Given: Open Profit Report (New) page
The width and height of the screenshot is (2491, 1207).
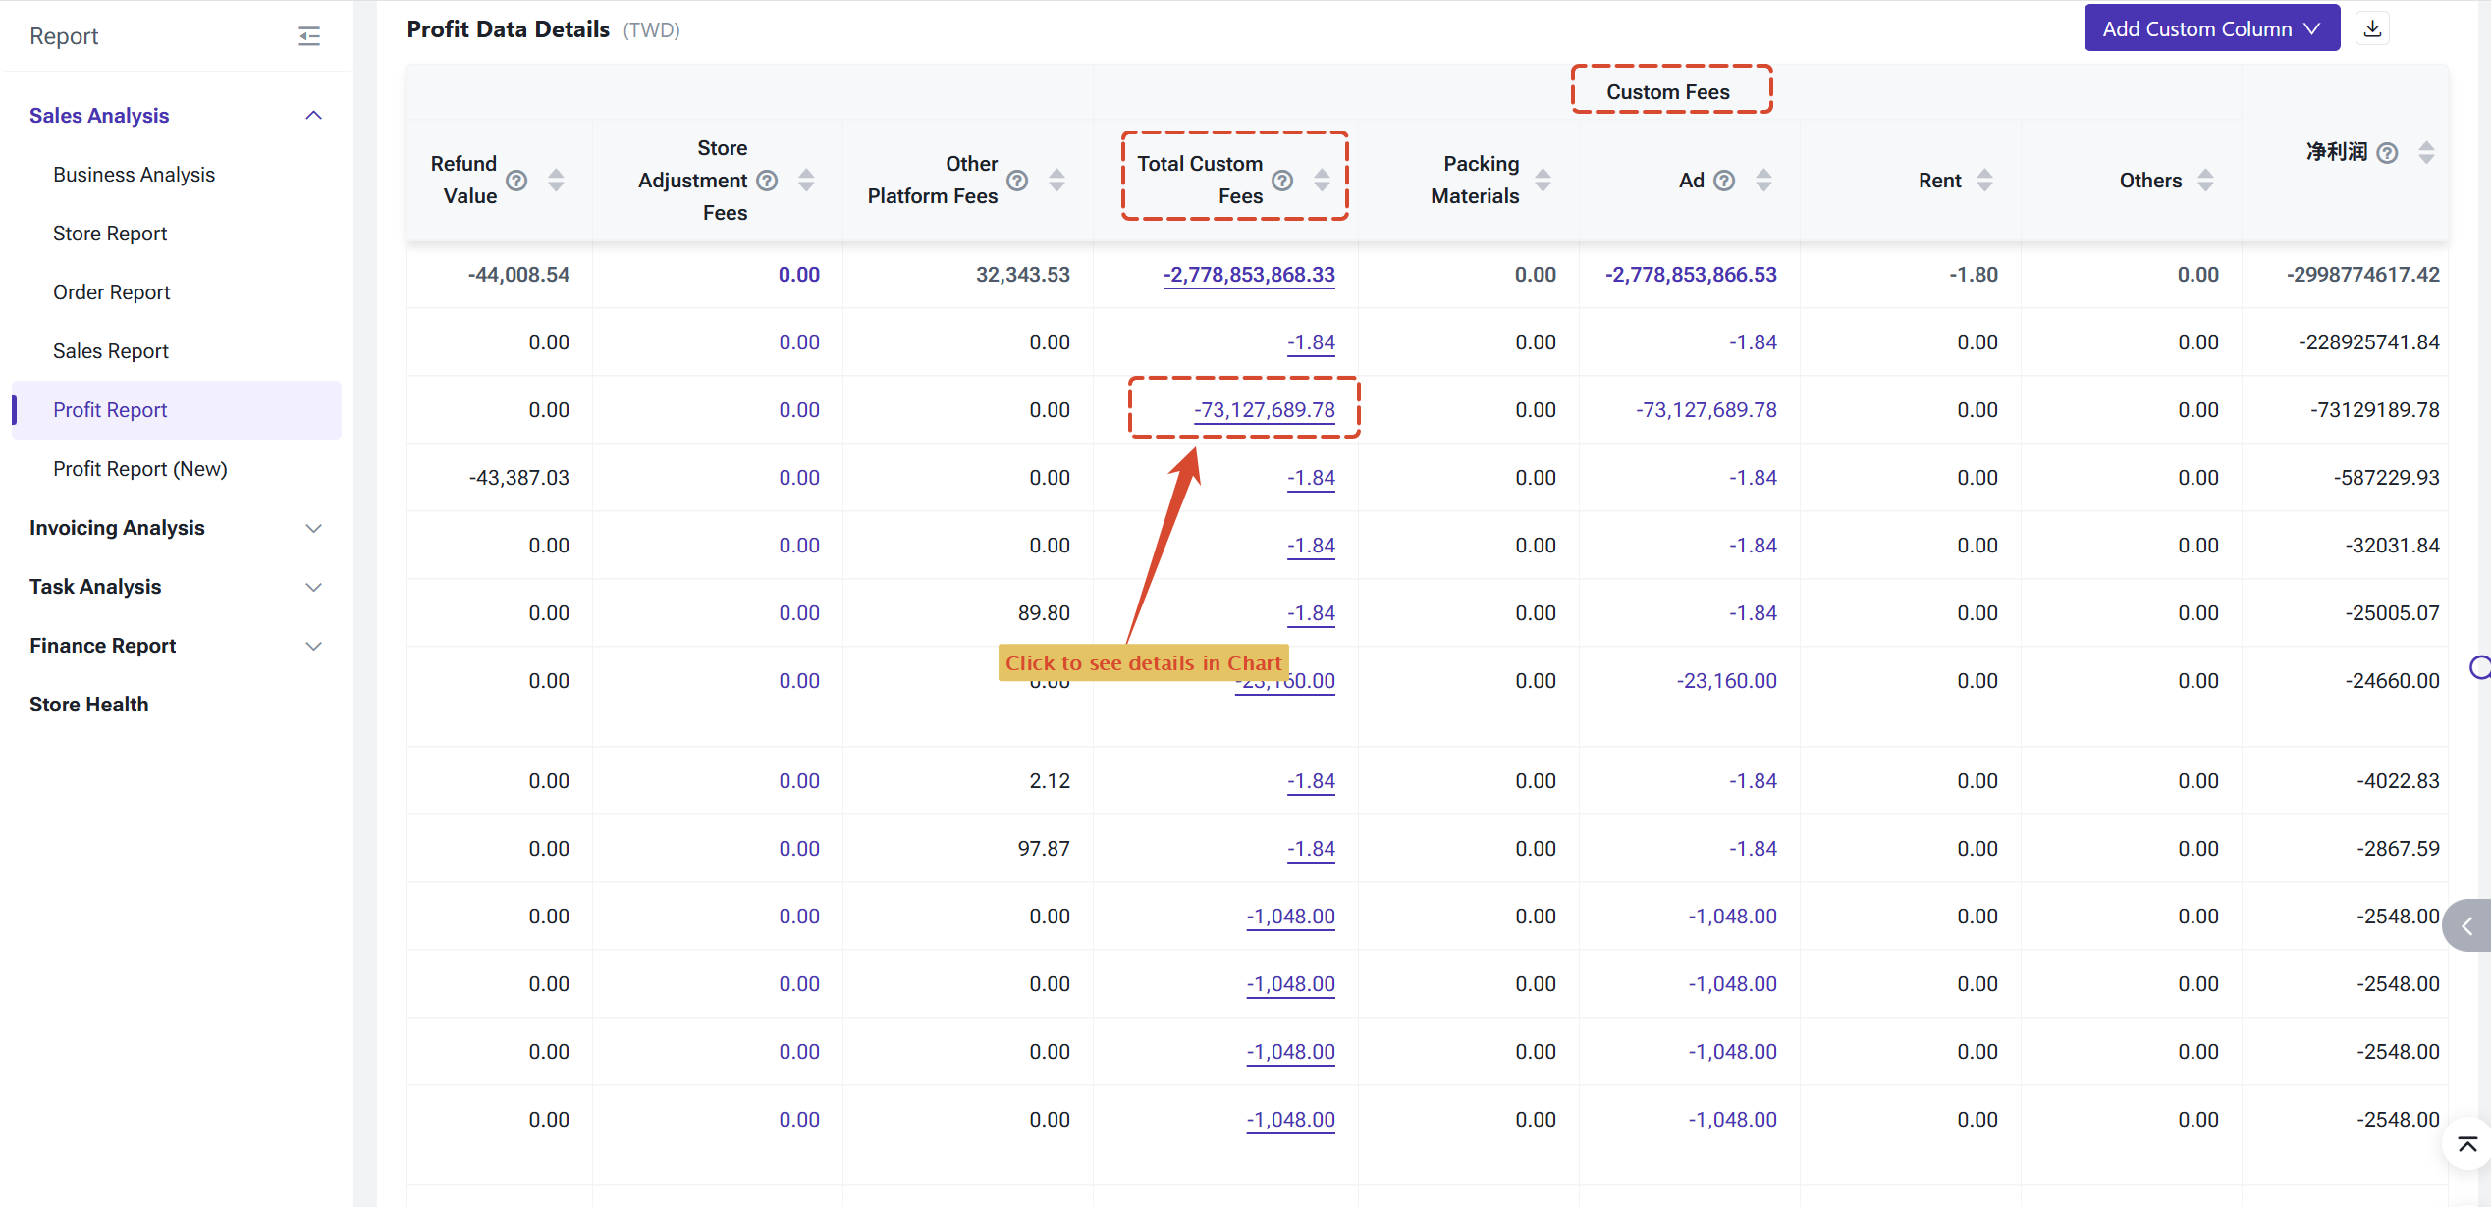Looking at the screenshot, I should point(140,469).
